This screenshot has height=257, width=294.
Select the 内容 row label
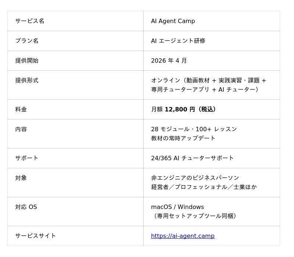21,129
